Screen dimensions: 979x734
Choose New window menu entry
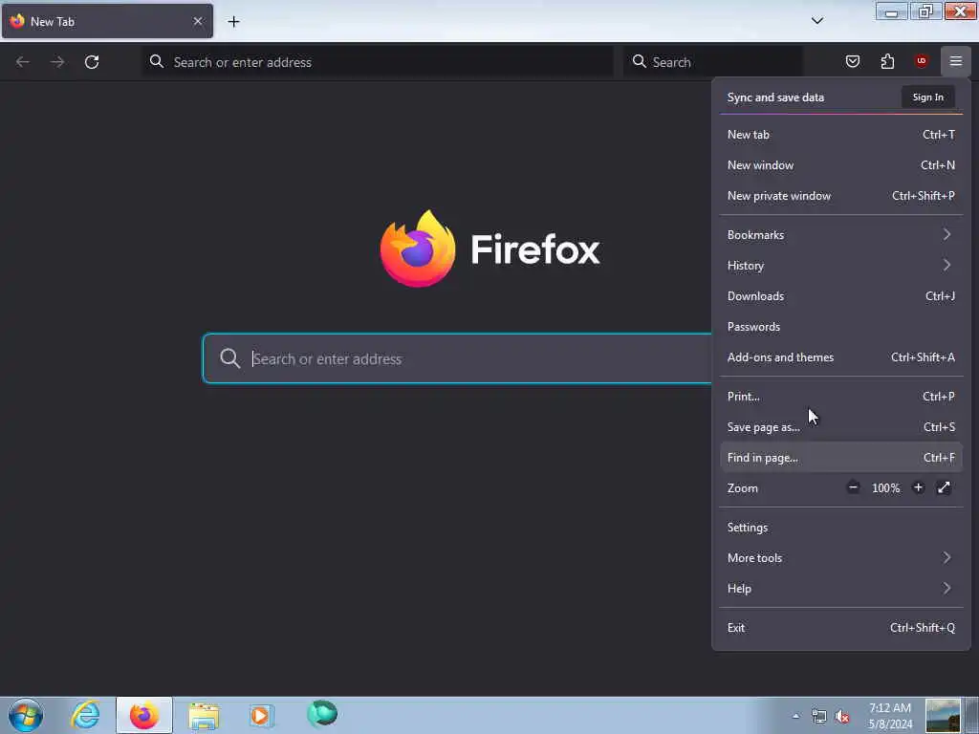pos(841,164)
